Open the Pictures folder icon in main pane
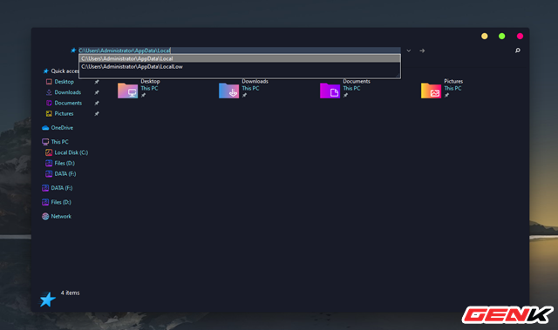This screenshot has width=558, height=330. [x=431, y=91]
